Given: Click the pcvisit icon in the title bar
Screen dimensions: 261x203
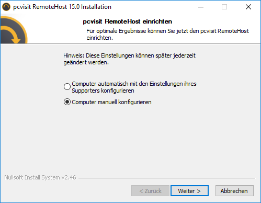Looking at the screenshot, I should [x=6, y=7].
